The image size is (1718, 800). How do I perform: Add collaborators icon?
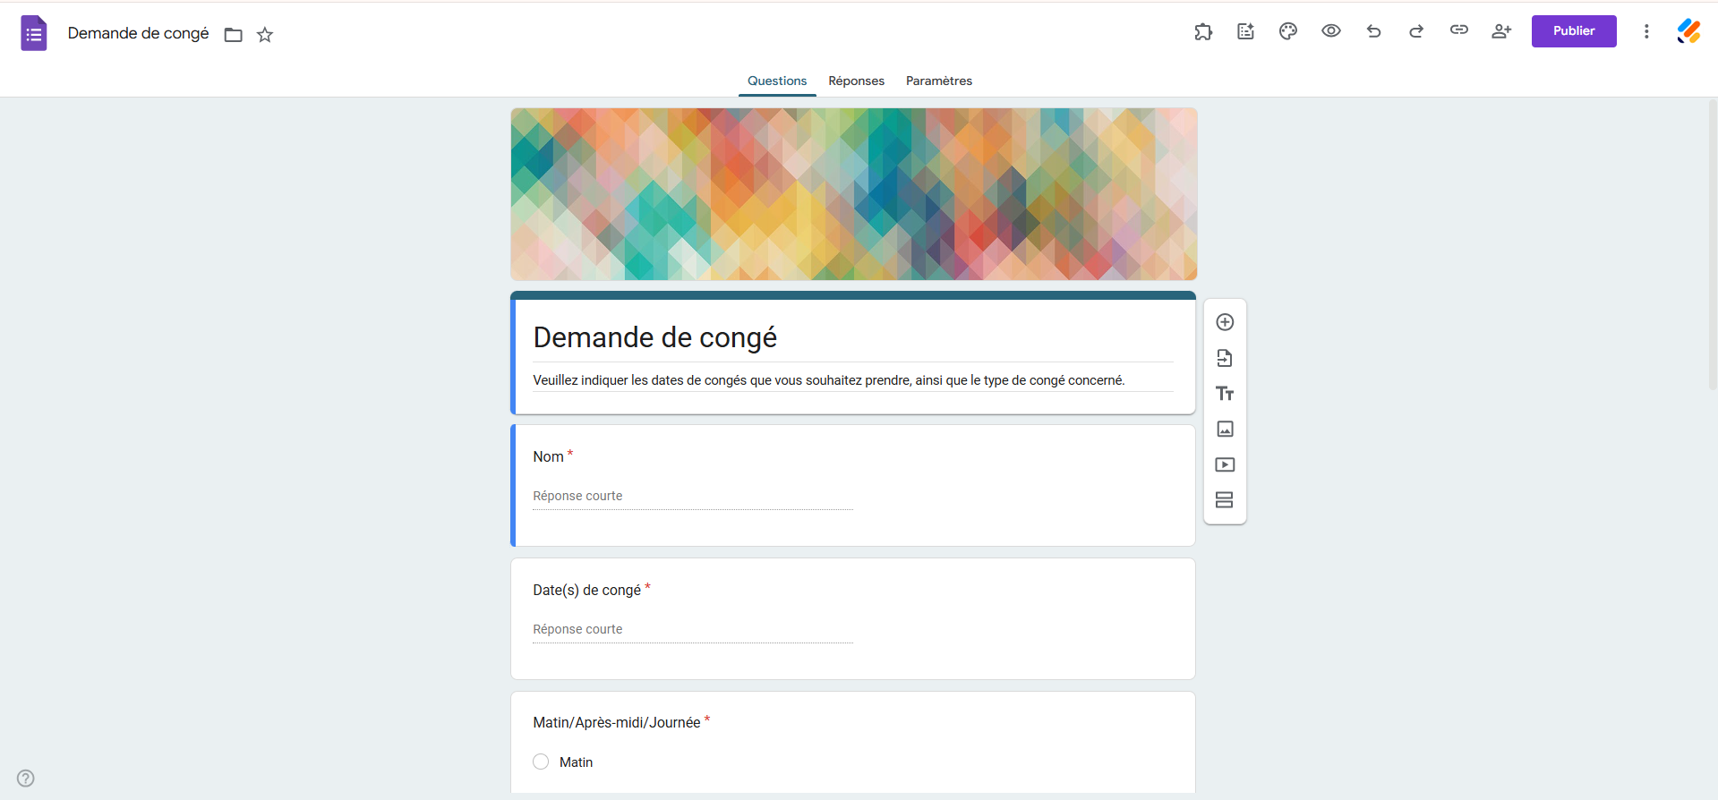coord(1501,31)
